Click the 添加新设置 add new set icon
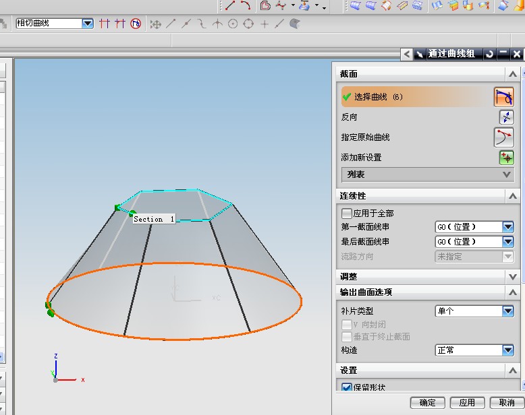Viewport: 525px width, 415px height. tap(507, 158)
